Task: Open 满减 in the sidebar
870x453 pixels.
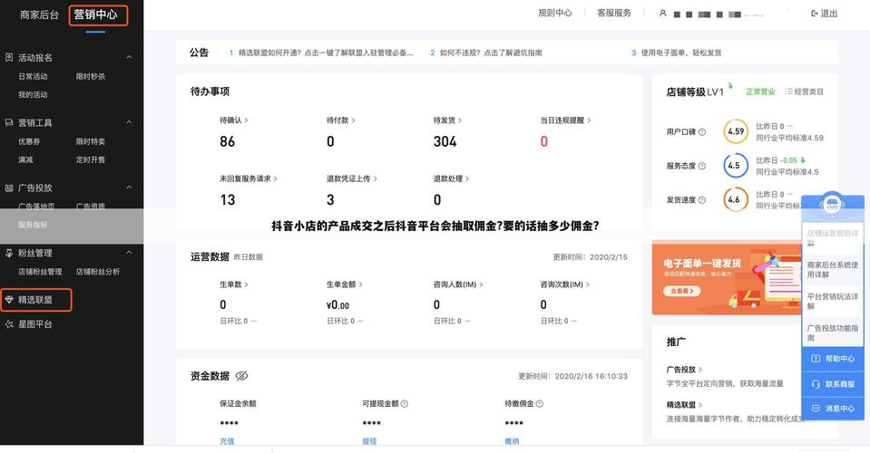Action: point(25,160)
